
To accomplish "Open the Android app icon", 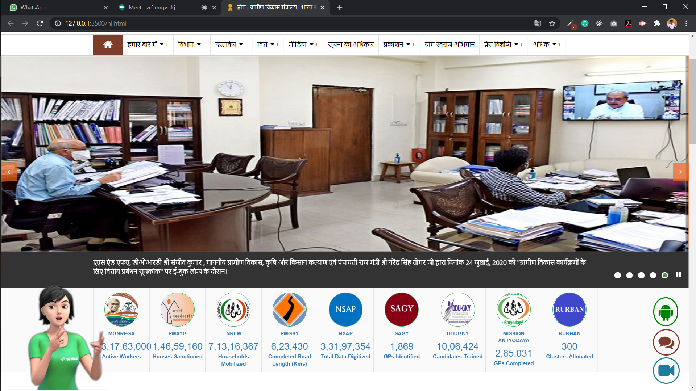I will (666, 312).
